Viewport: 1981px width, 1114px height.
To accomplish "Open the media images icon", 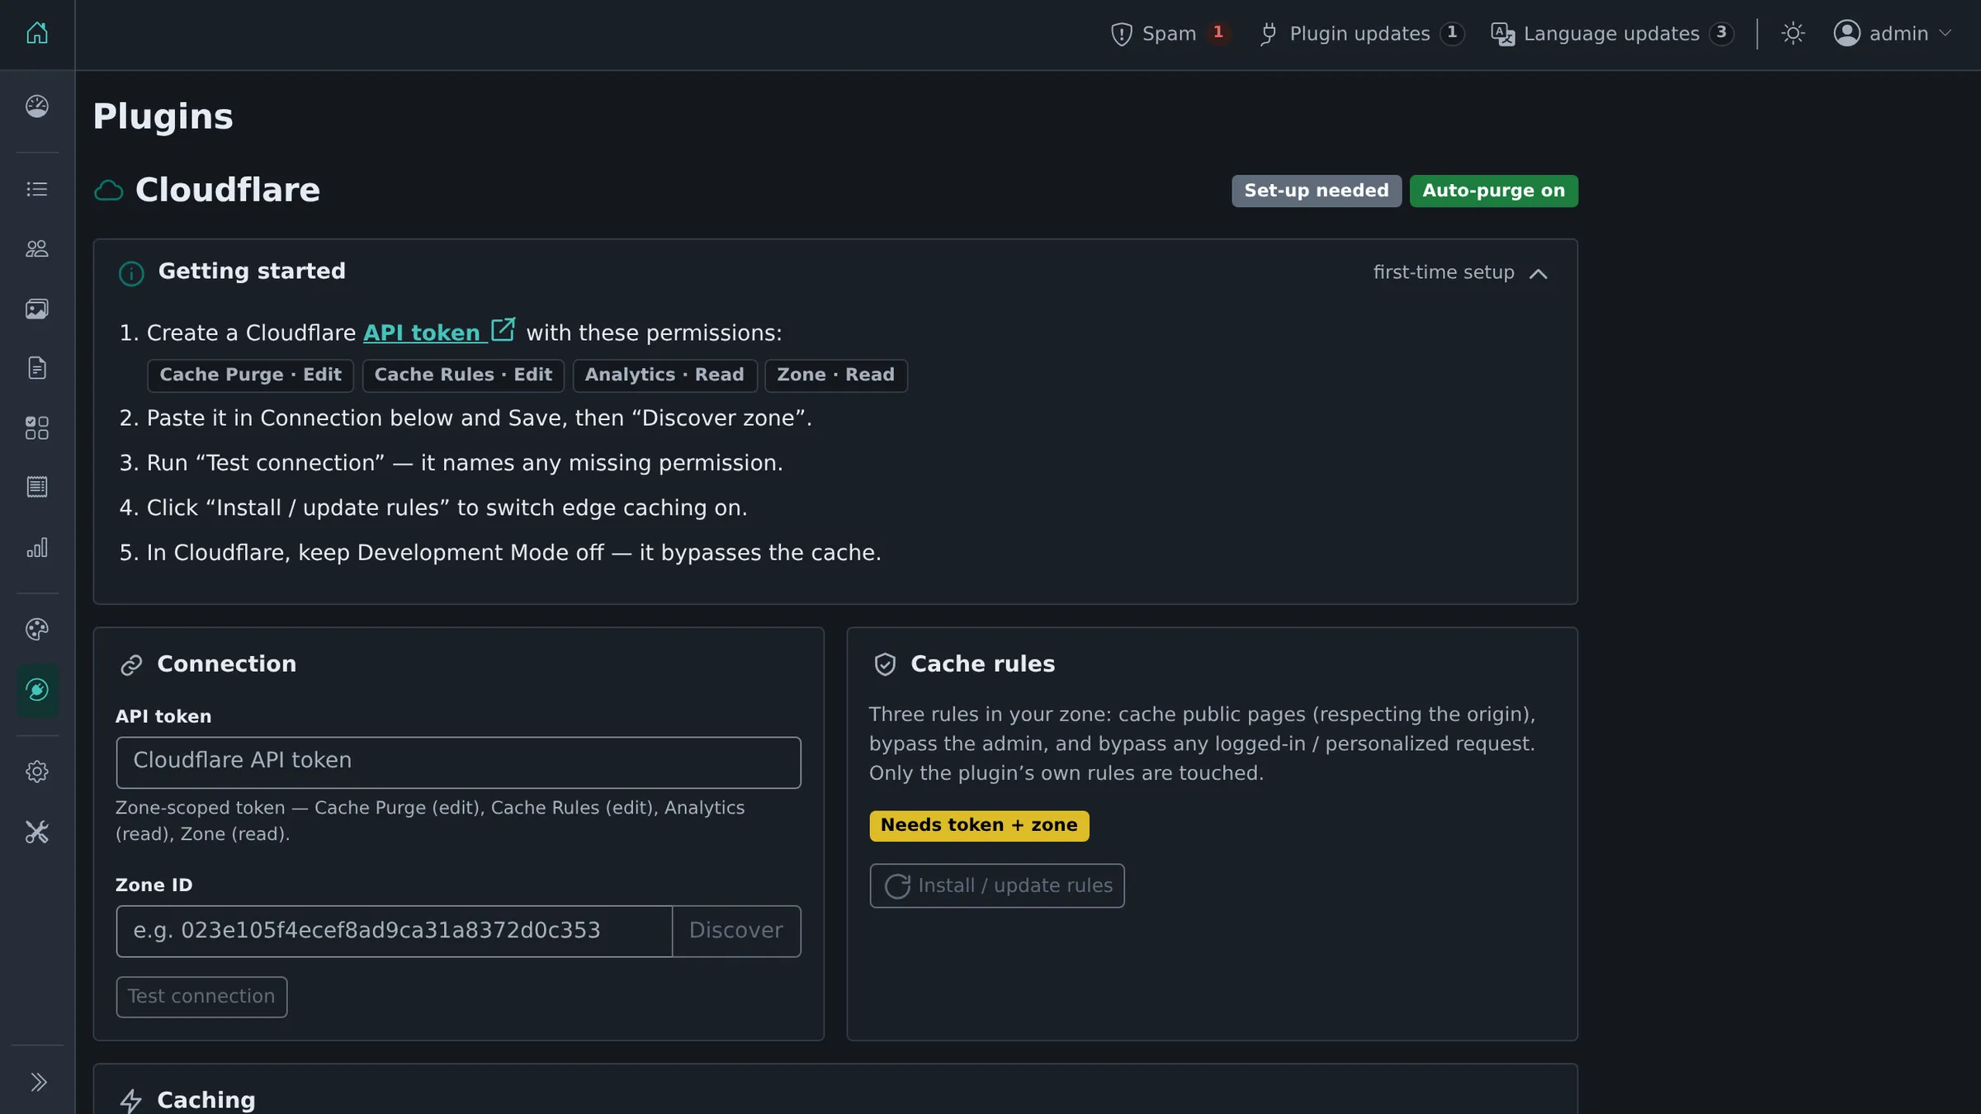I will click(37, 309).
